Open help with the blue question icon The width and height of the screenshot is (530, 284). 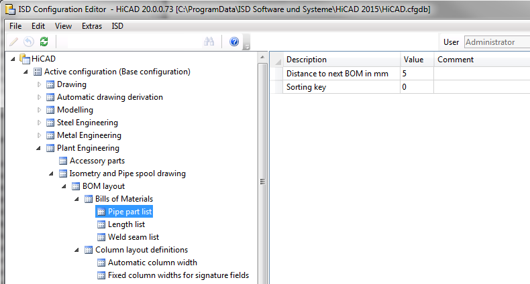point(234,42)
